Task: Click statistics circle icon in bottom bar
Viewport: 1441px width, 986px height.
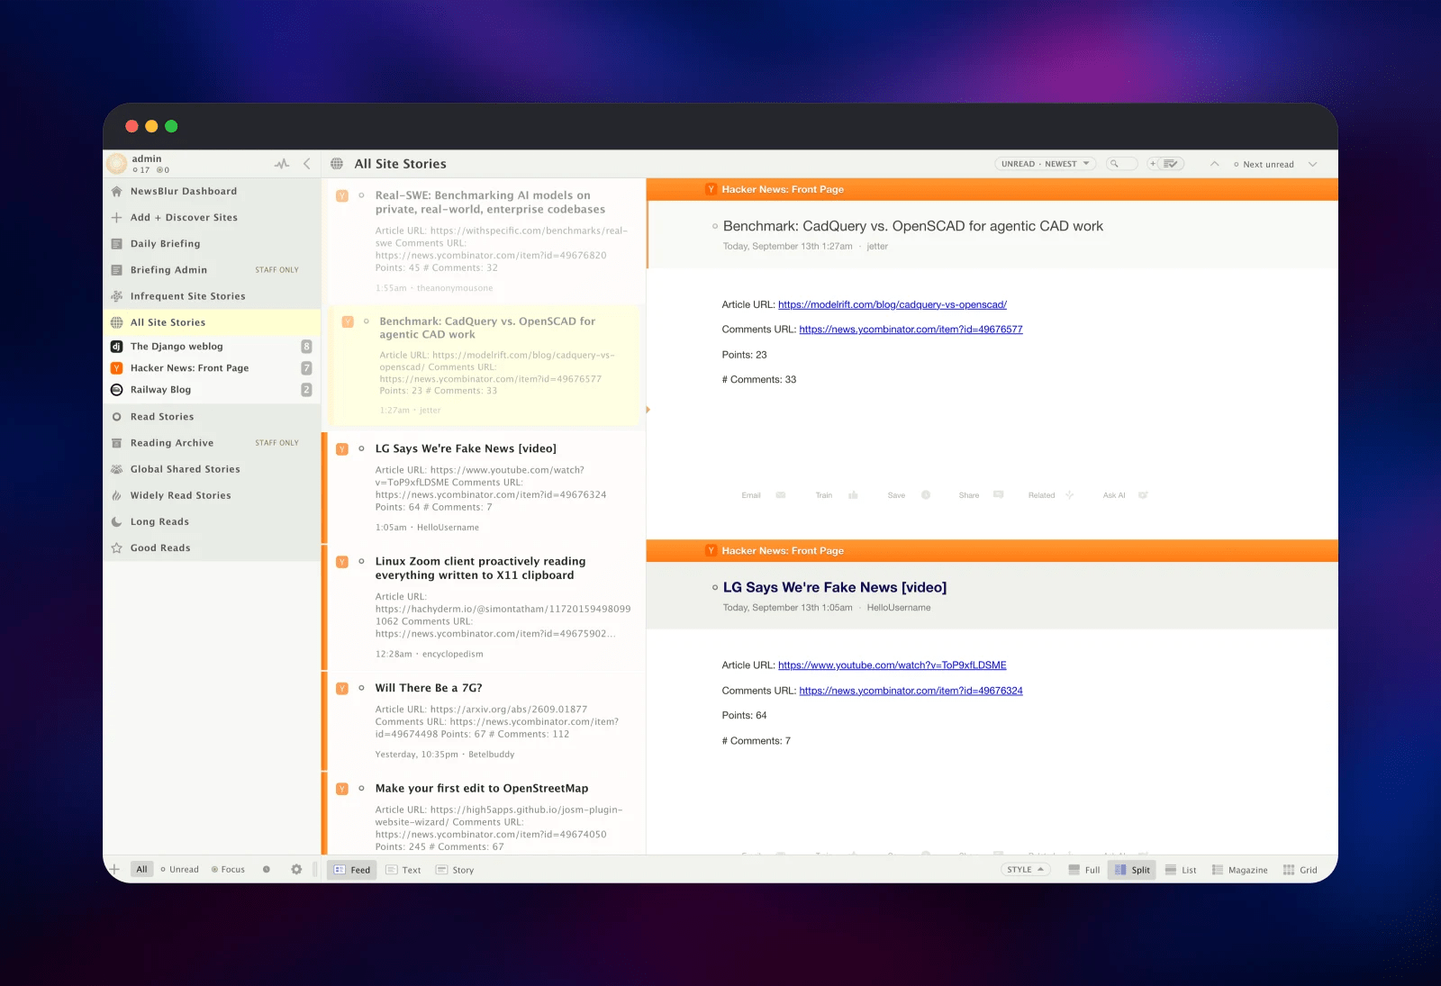Action: pyautogui.click(x=267, y=869)
